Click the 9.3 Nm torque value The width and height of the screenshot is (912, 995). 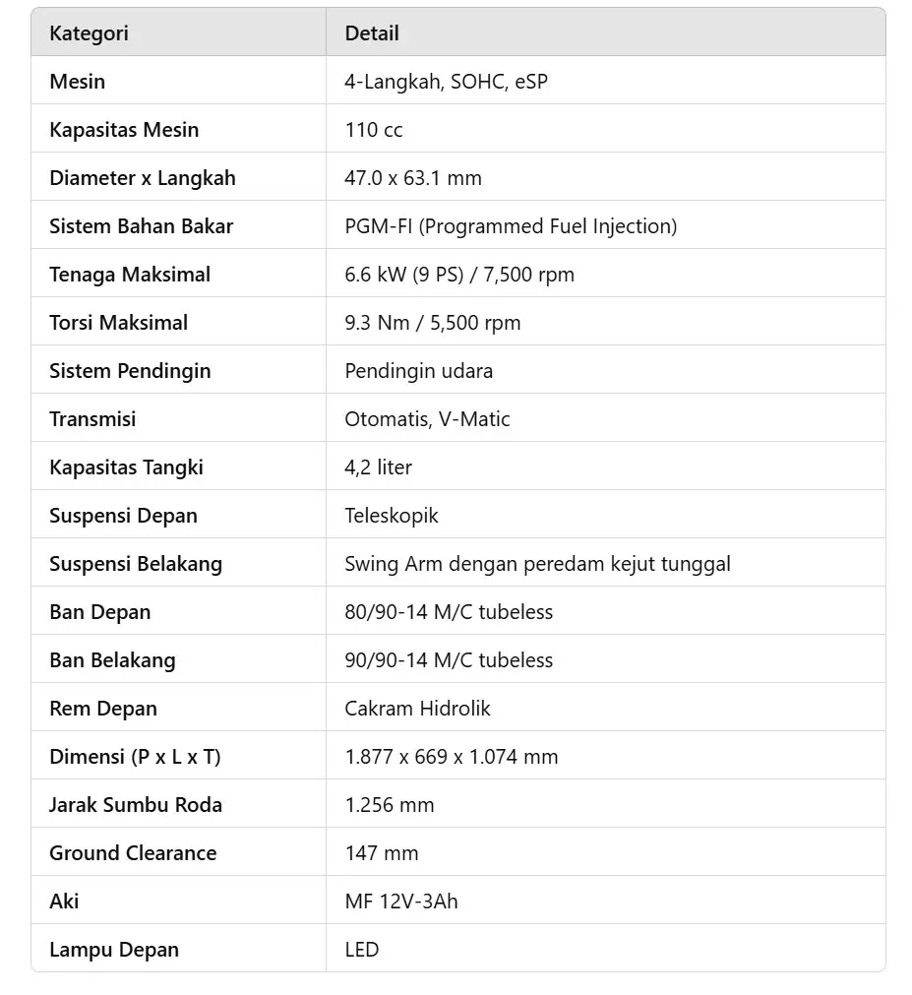pyautogui.click(x=433, y=323)
